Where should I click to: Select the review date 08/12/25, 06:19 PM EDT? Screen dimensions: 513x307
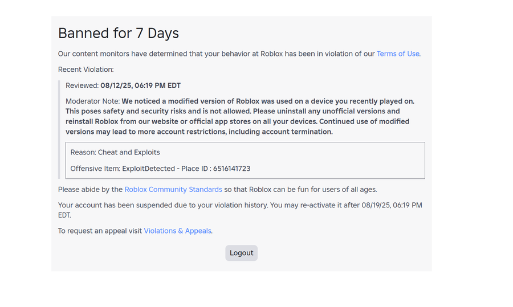[x=141, y=85]
